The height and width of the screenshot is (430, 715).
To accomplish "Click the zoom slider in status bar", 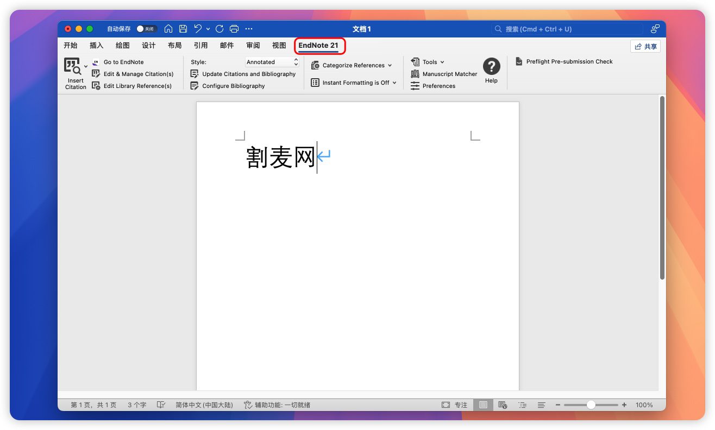I will click(x=591, y=405).
